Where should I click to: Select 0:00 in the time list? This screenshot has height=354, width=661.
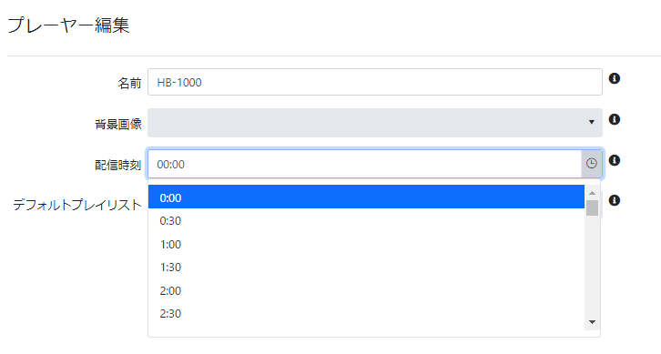tap(366, 197)
